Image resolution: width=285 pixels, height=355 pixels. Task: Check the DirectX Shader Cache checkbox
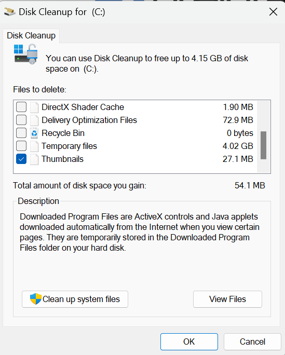pyautogui.click(x=21, y=107)
